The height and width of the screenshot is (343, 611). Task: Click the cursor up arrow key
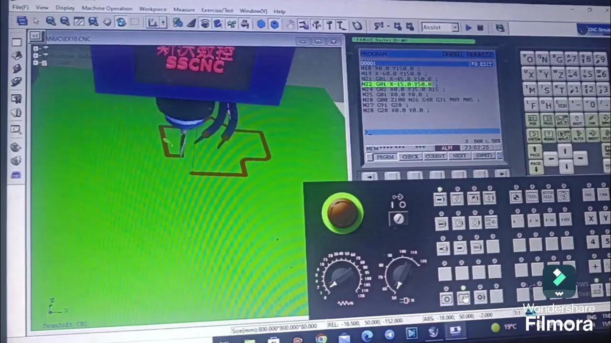point(565,151)
